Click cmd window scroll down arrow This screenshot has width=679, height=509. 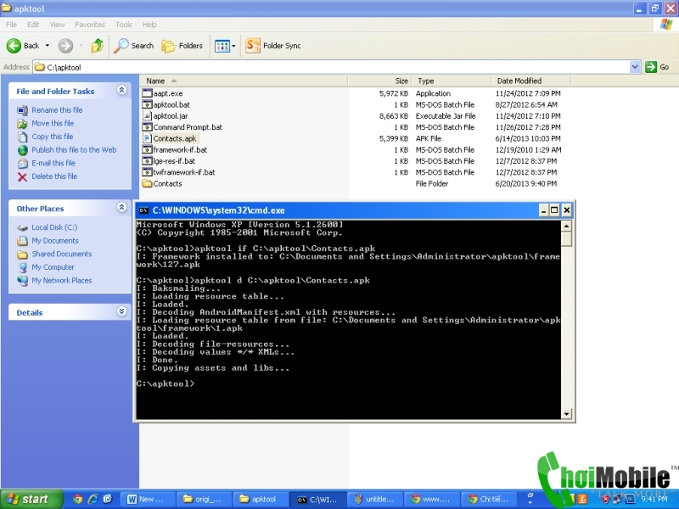[x=566, y=414]
